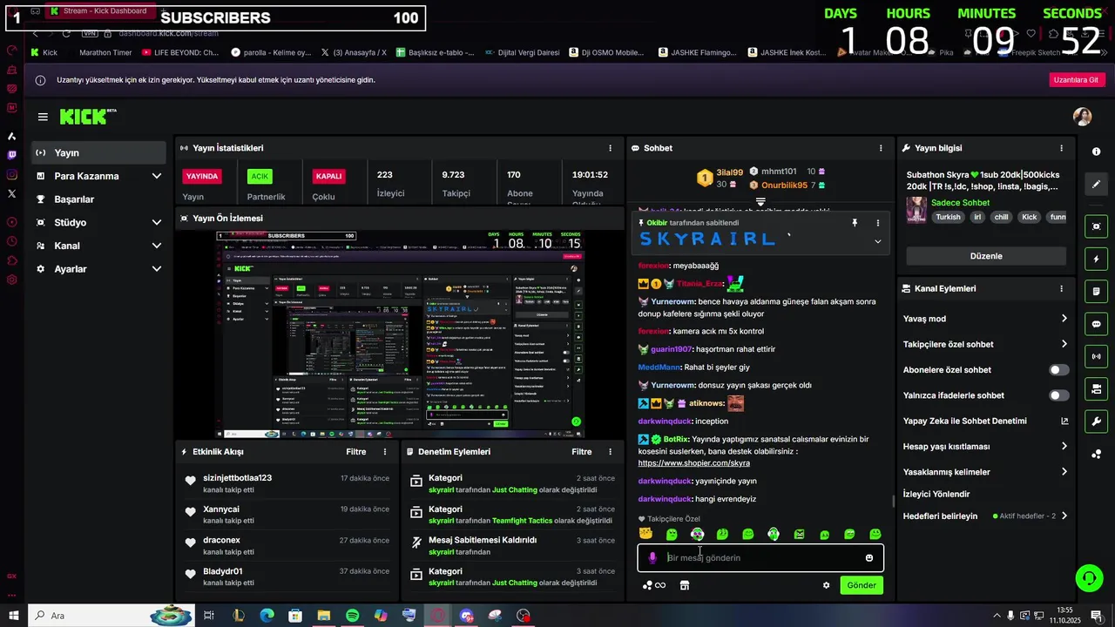The height and width of the screenshot is (627, 1115).
Task: Open Yayın bilgisi panel options menu
Action: pos(1061,148)
